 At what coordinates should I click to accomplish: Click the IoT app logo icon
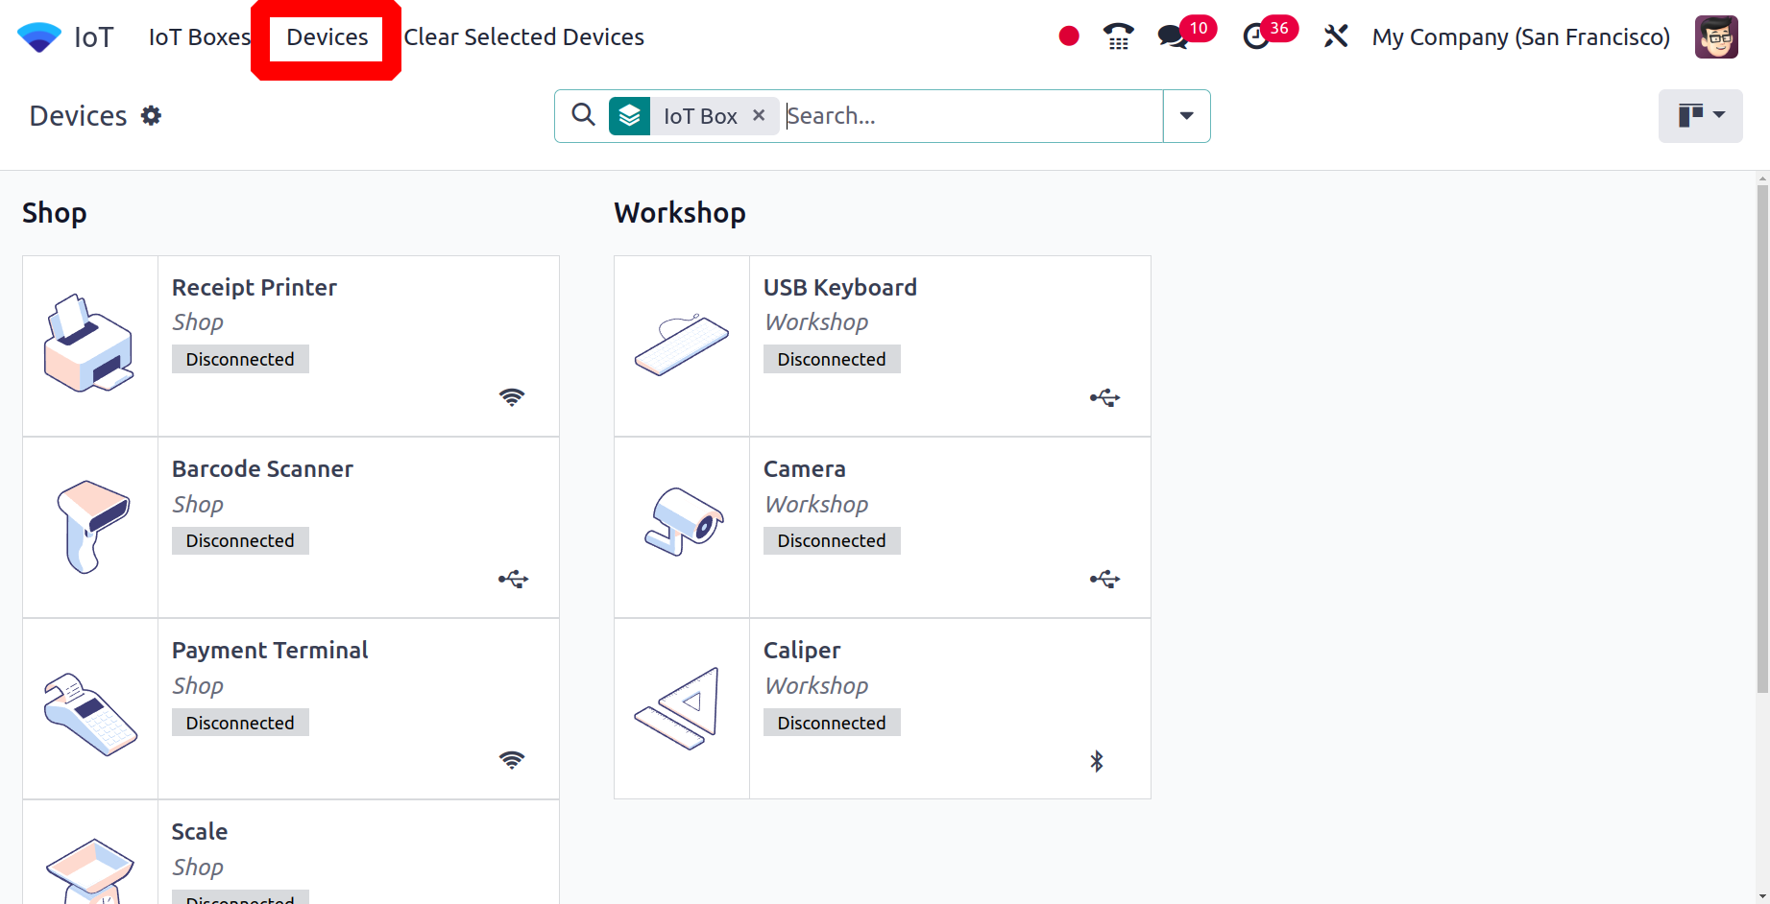[x=39, y=37]
